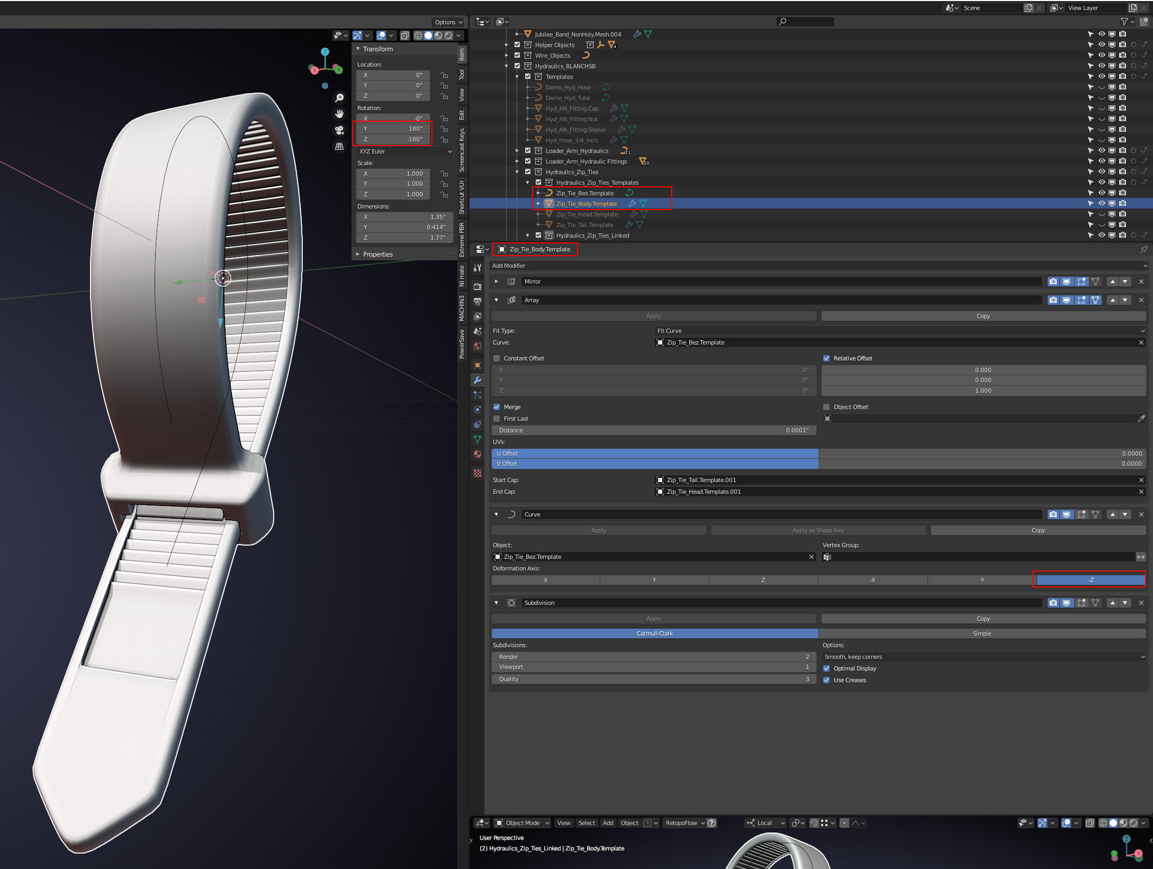1153x869 pixels.
Task: Open the Modifier properties wrench tab
Action: (x=478, y=380)
